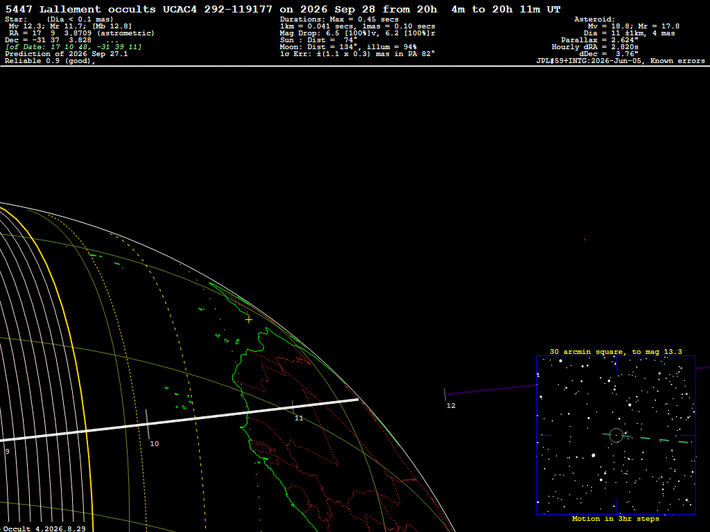Click the small red dot in the sky area

click(x=584, y=240)
